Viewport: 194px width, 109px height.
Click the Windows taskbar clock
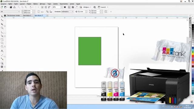click(x=187, y=107)
